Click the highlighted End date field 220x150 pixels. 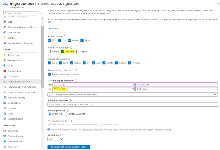click(x=94, y=89)
